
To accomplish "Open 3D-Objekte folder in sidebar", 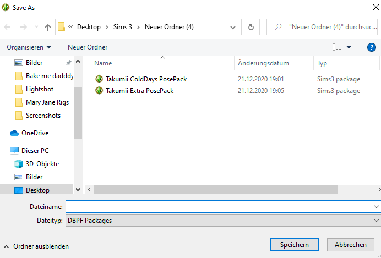I will click(x=42, y=164).
